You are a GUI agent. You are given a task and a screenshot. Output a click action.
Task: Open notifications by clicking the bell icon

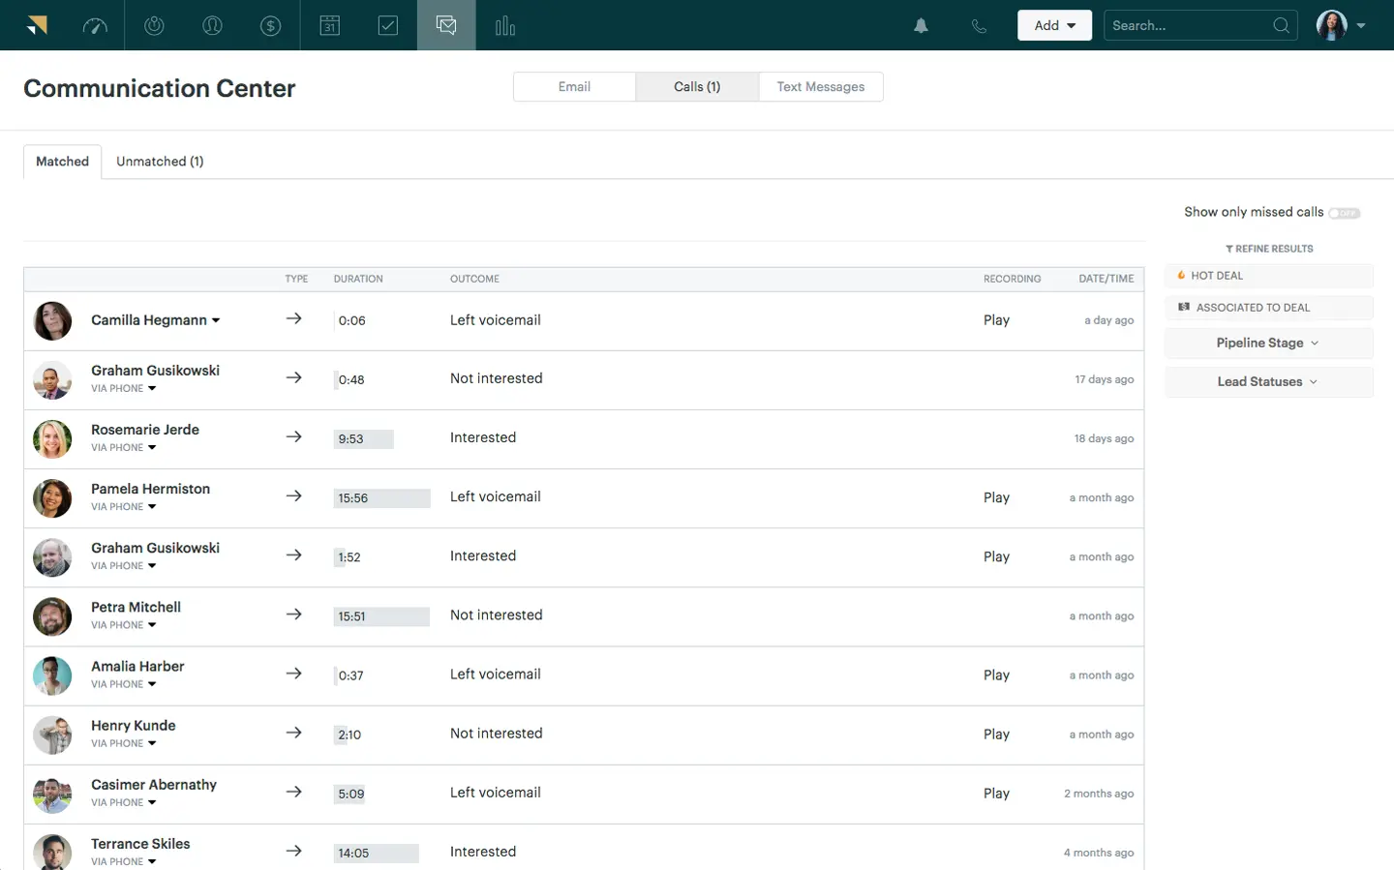pyautogui.click(x=920, y=25)
